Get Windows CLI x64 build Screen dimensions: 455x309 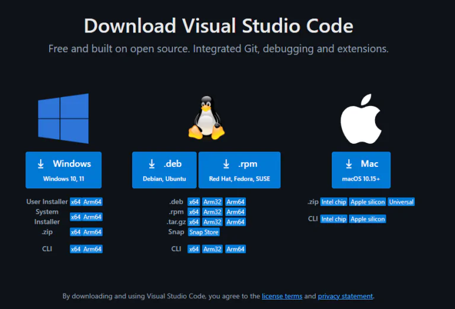(x=76, y=249)
